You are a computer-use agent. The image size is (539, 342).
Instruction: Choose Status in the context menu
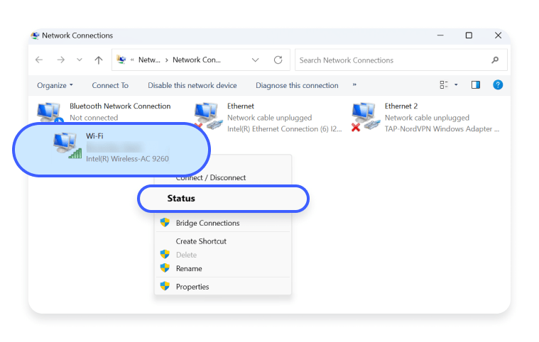223,199
